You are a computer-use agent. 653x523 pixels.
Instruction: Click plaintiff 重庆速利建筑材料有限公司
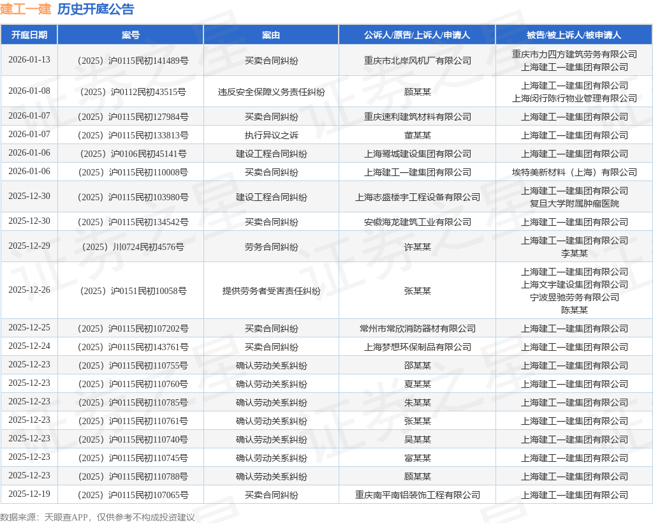coord(417,117)
